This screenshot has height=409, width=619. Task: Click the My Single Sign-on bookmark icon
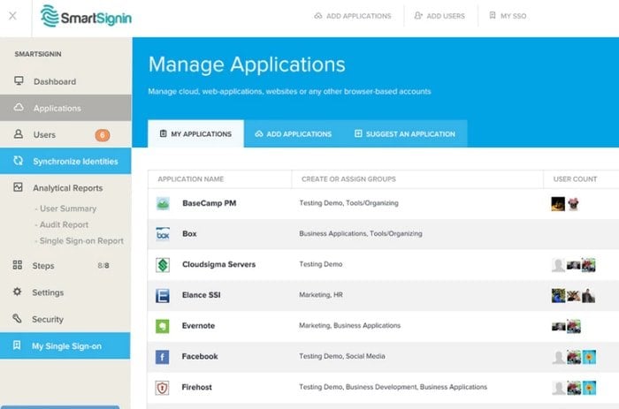tap(17, 345)
